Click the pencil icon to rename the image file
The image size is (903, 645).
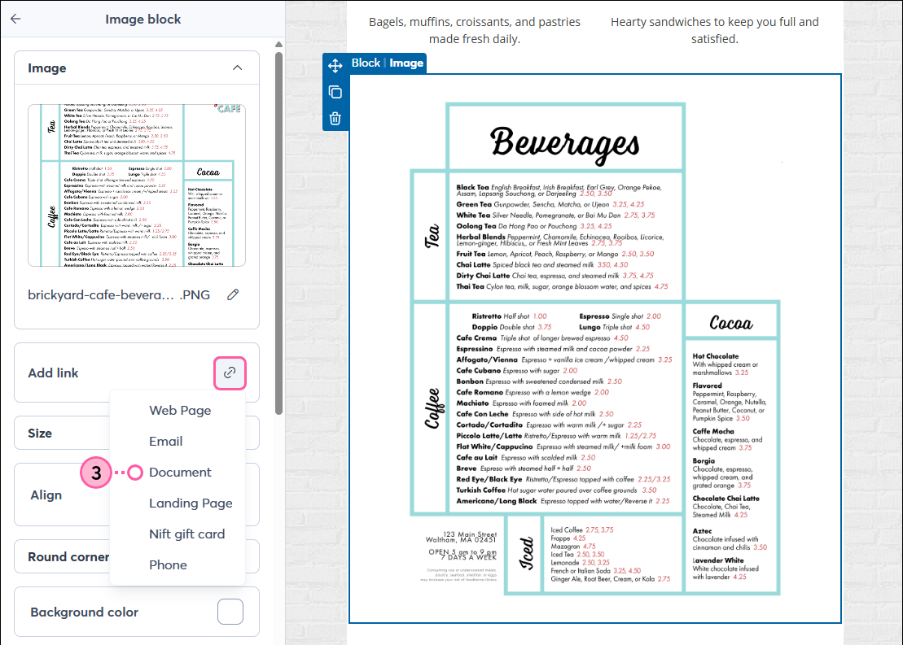[233, 295]
